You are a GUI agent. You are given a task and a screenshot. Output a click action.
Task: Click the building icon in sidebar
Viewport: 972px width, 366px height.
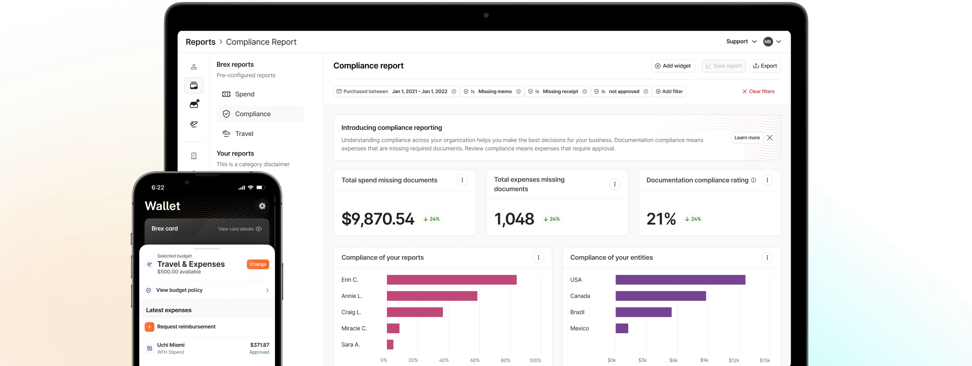coord(194,156)
